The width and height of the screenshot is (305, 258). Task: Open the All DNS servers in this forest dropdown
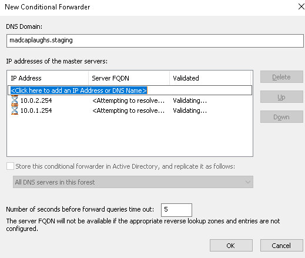[x=133, y=182]
